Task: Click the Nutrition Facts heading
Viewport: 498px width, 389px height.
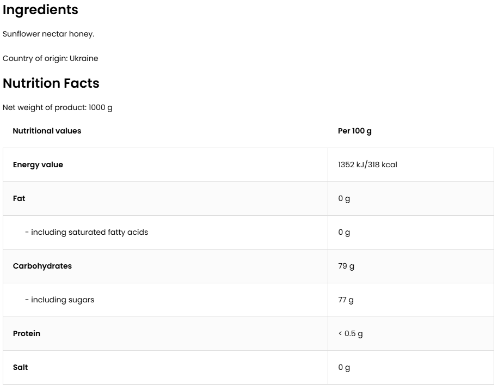Action: click(51, 83)
